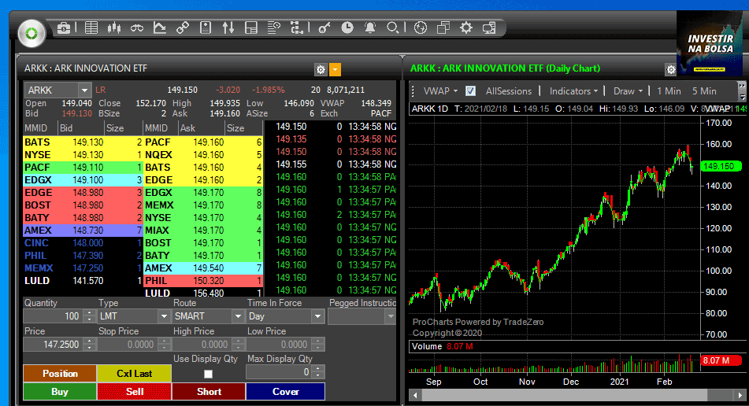749x406 pixels.
Task: Open the order ticket document icon
Action: [206, 28]
